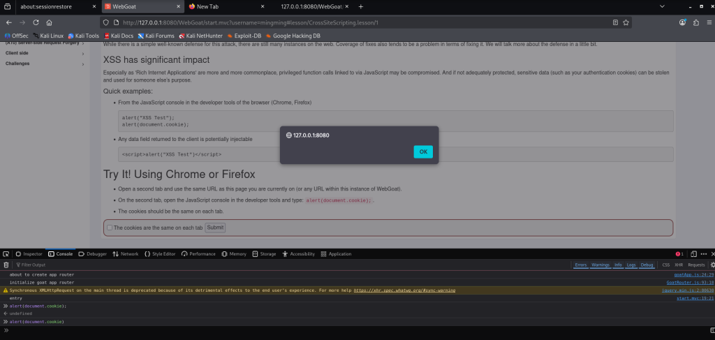715x340 pixels.
Task: Close the about:sessionrestore tab
Action: pos(94,6)
